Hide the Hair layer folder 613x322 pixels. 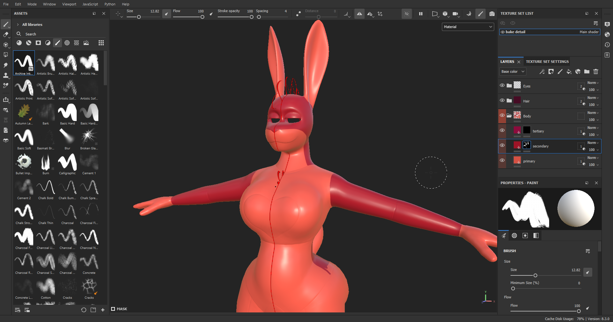[x=502, y=100]
